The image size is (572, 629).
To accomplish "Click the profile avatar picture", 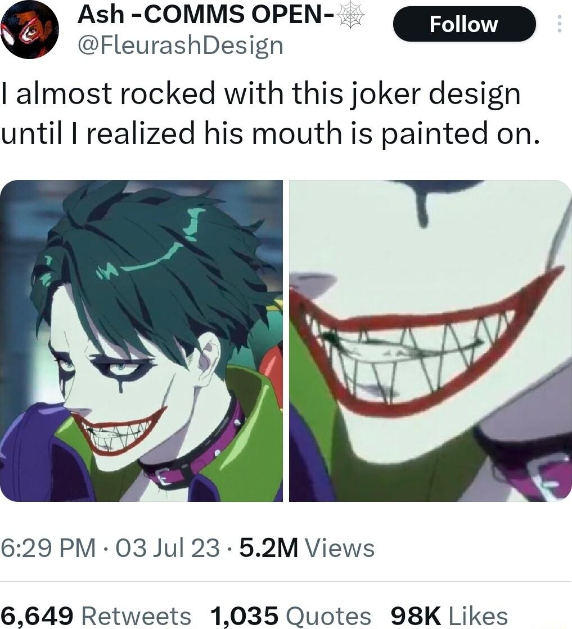I will click(x=29, y=28).
